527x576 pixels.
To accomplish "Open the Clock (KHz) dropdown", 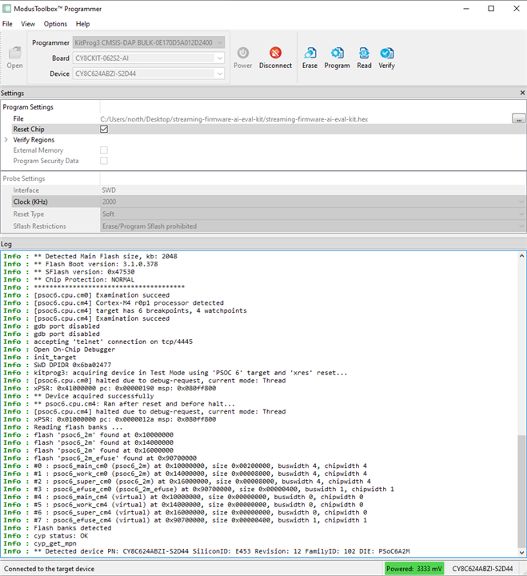I will (521, 202).
